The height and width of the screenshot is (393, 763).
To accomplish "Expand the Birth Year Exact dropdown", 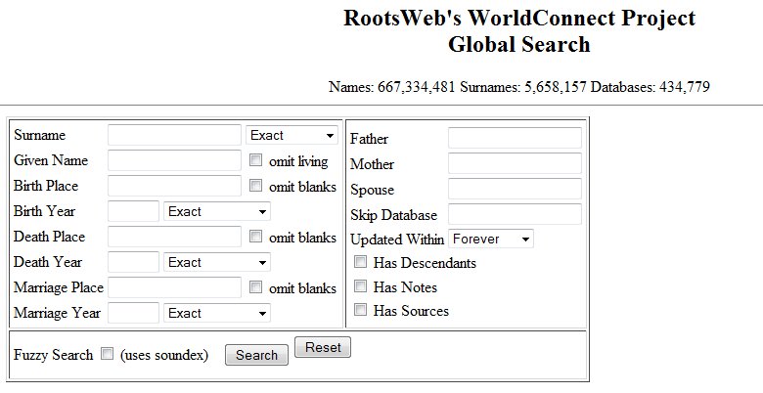I will tap(217, 211).
